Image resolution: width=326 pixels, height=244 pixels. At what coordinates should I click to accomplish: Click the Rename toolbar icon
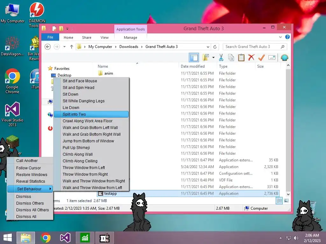[272, 58]
